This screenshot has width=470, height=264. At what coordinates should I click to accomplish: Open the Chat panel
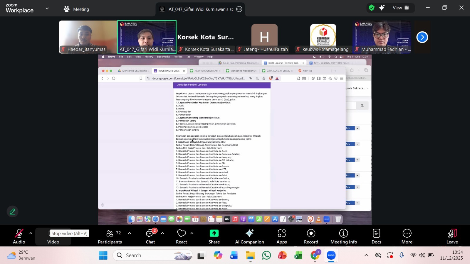tap(150, 236)
